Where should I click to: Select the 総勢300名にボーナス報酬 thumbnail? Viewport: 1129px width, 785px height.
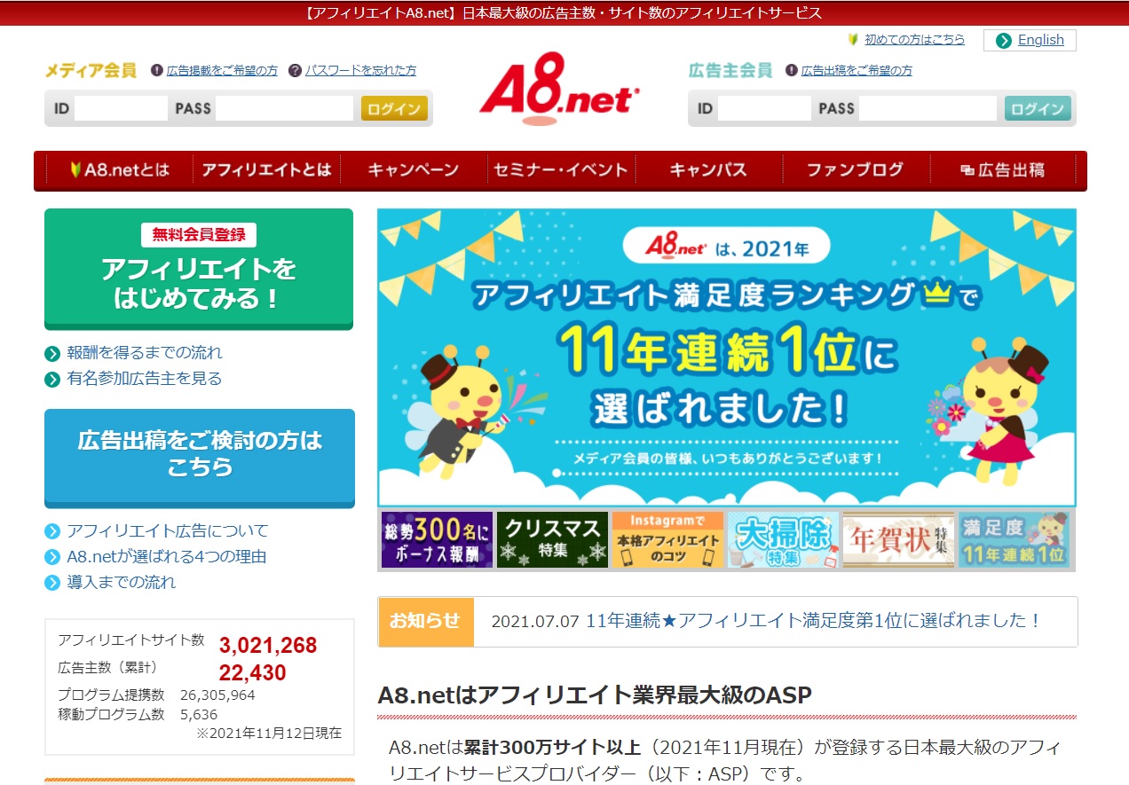click(437, 539)
